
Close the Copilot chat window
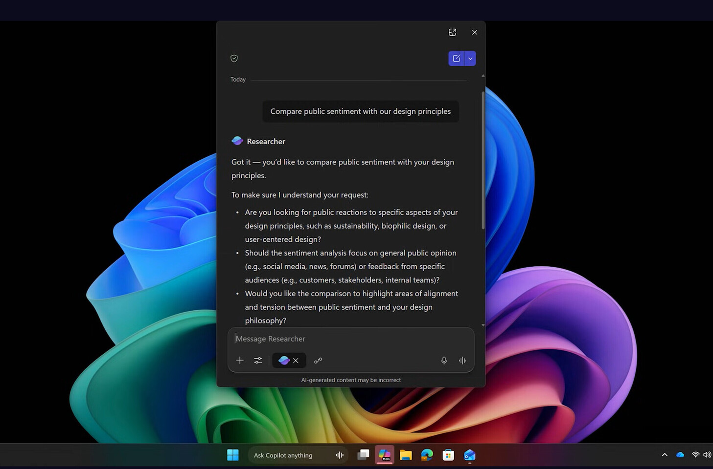click(474, 32)
